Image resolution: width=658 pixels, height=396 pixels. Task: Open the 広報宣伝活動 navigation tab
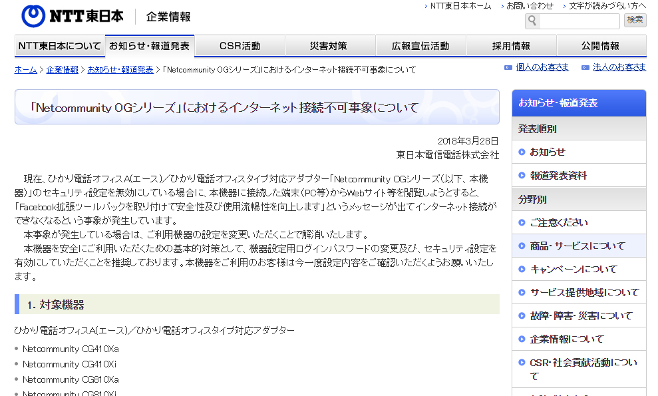[x=420, y=45]
